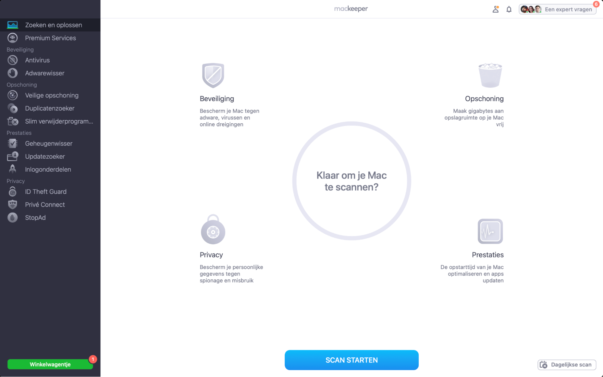Click the SCAN STARTEN button
603x377 pixels.
351,360
